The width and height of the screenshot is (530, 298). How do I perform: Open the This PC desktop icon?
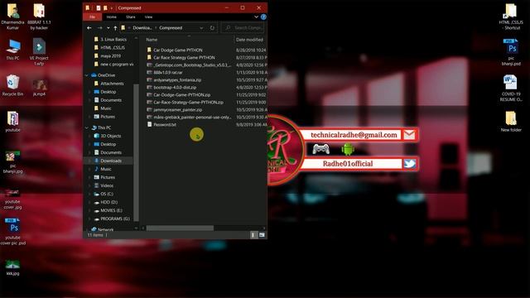(13, 50)
